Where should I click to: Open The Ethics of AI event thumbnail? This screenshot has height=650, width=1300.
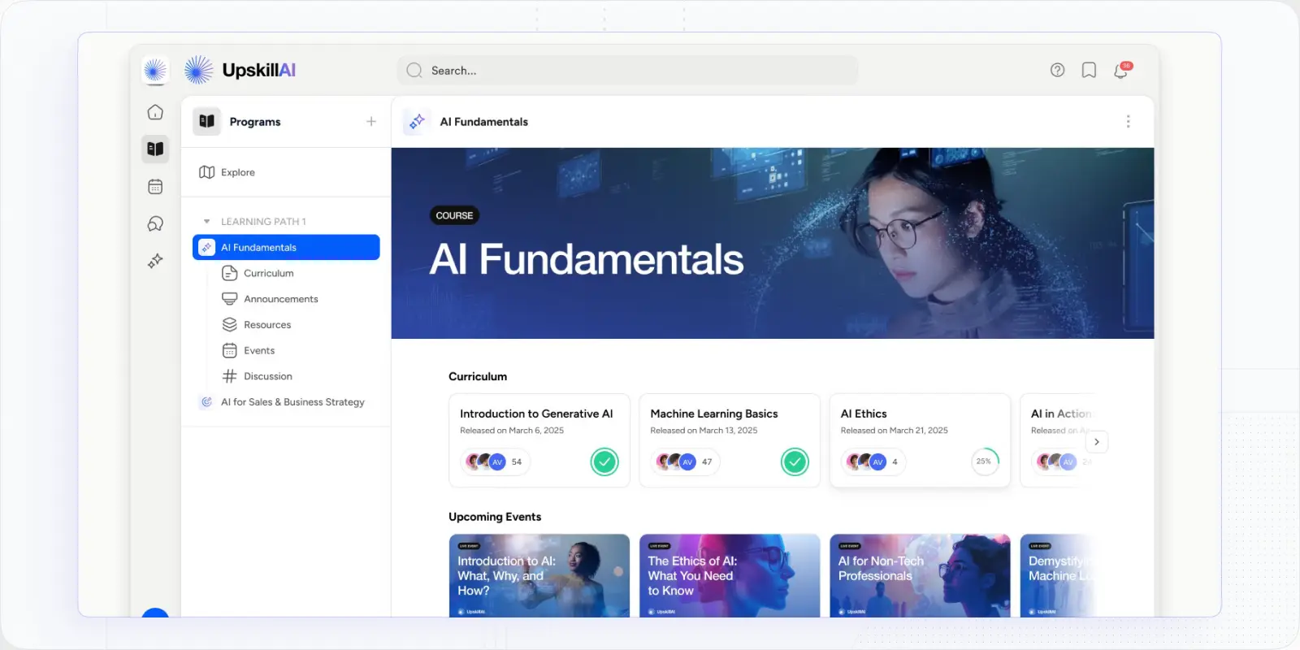(730, 575)
